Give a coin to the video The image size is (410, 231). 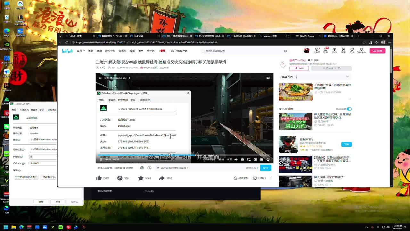[120, 178]
